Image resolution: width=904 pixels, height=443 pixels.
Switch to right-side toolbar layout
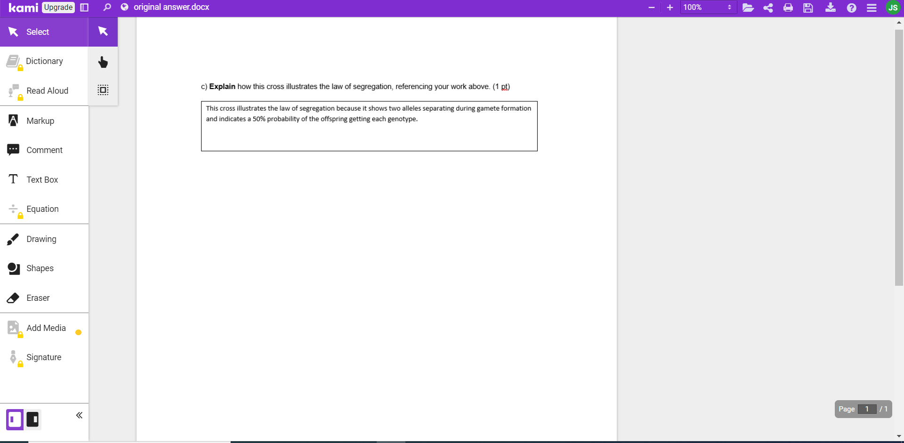(32, 419)
